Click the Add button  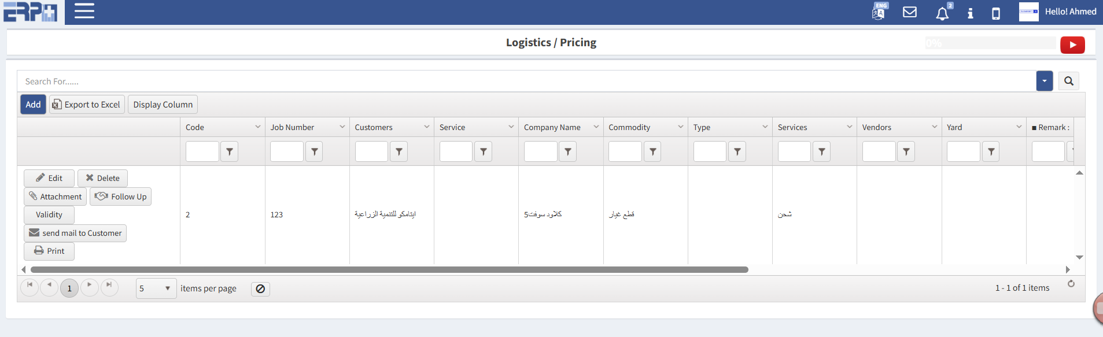click(x=33, y=105)
